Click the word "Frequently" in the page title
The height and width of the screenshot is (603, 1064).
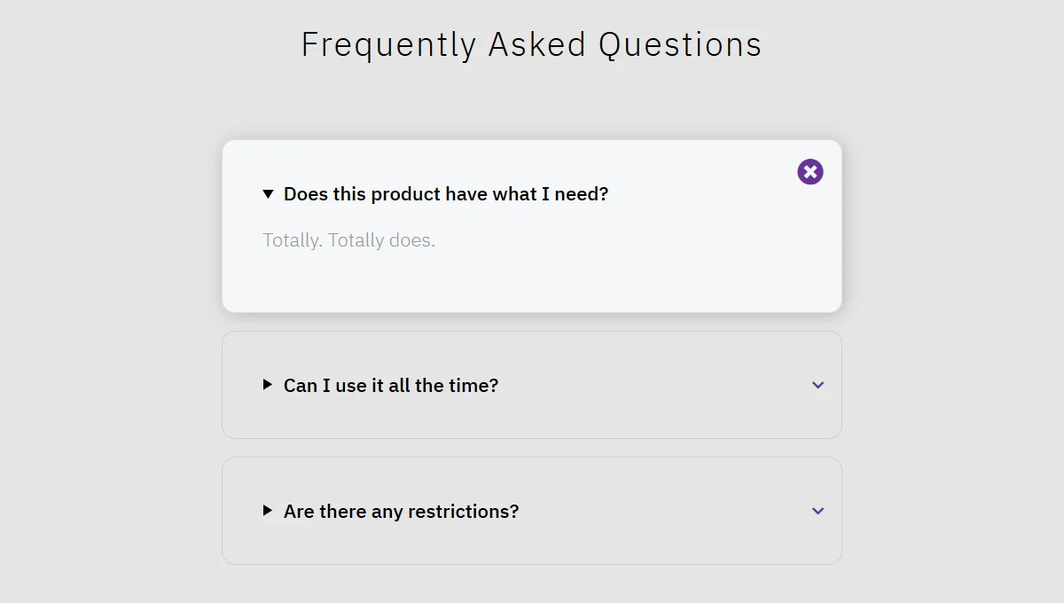click(389, 44)
